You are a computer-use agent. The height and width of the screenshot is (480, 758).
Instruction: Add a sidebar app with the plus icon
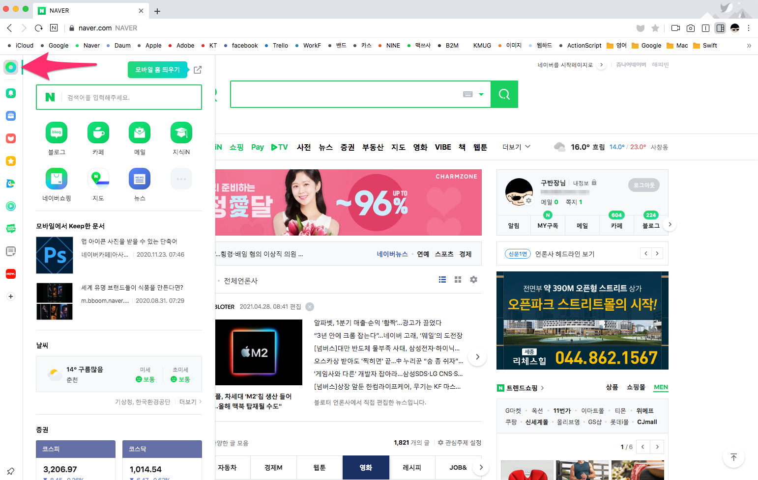(11, 296)
